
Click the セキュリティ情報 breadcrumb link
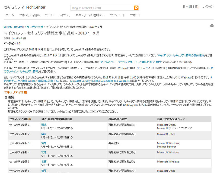coord(35,27)
